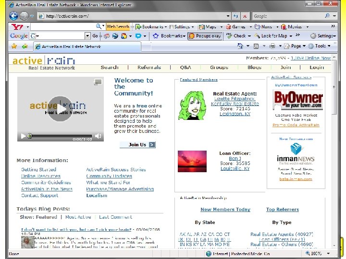Open the Top Referrers link

point(283,210)
